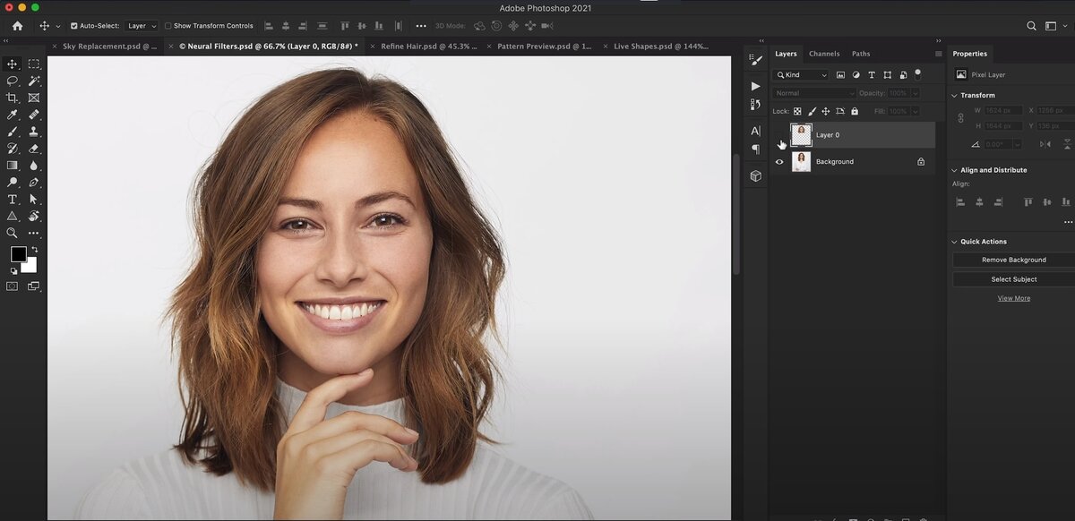Enable Show Transform Controls checkbox
Screen dimensions: 1075x521
tap(168, 26)
